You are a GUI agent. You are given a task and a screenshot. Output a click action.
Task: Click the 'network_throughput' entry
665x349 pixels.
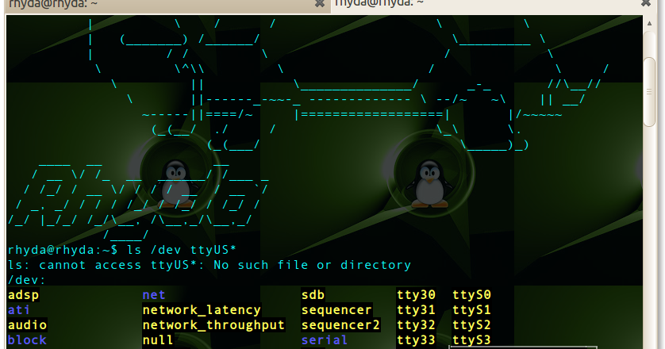[213, 325]
